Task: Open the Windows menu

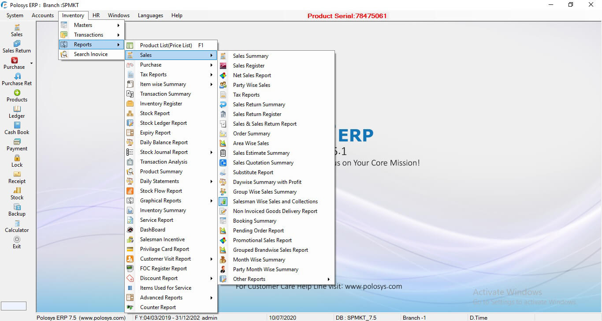Action: [119, 15]
